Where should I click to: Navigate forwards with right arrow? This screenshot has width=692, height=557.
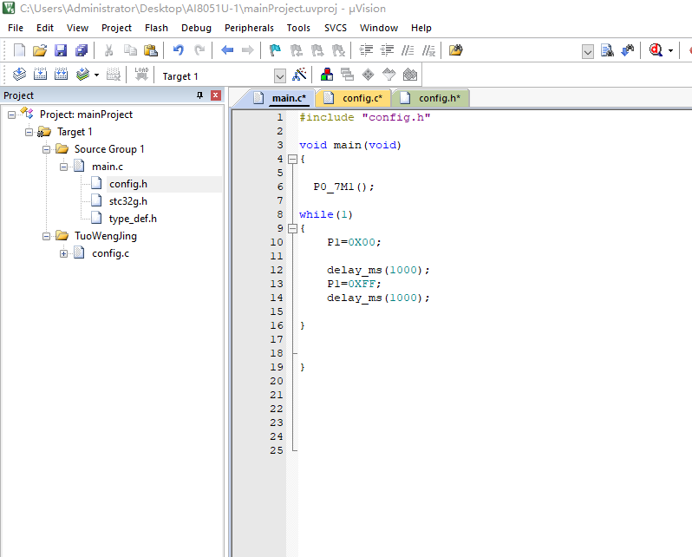[x=248, y=50]
